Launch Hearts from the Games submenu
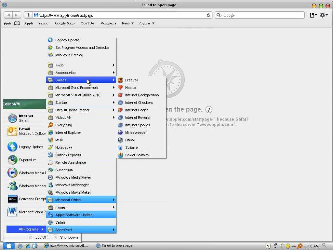Image resolution: width=333 pixels, height=250 pixels. (x=141, y=88)
